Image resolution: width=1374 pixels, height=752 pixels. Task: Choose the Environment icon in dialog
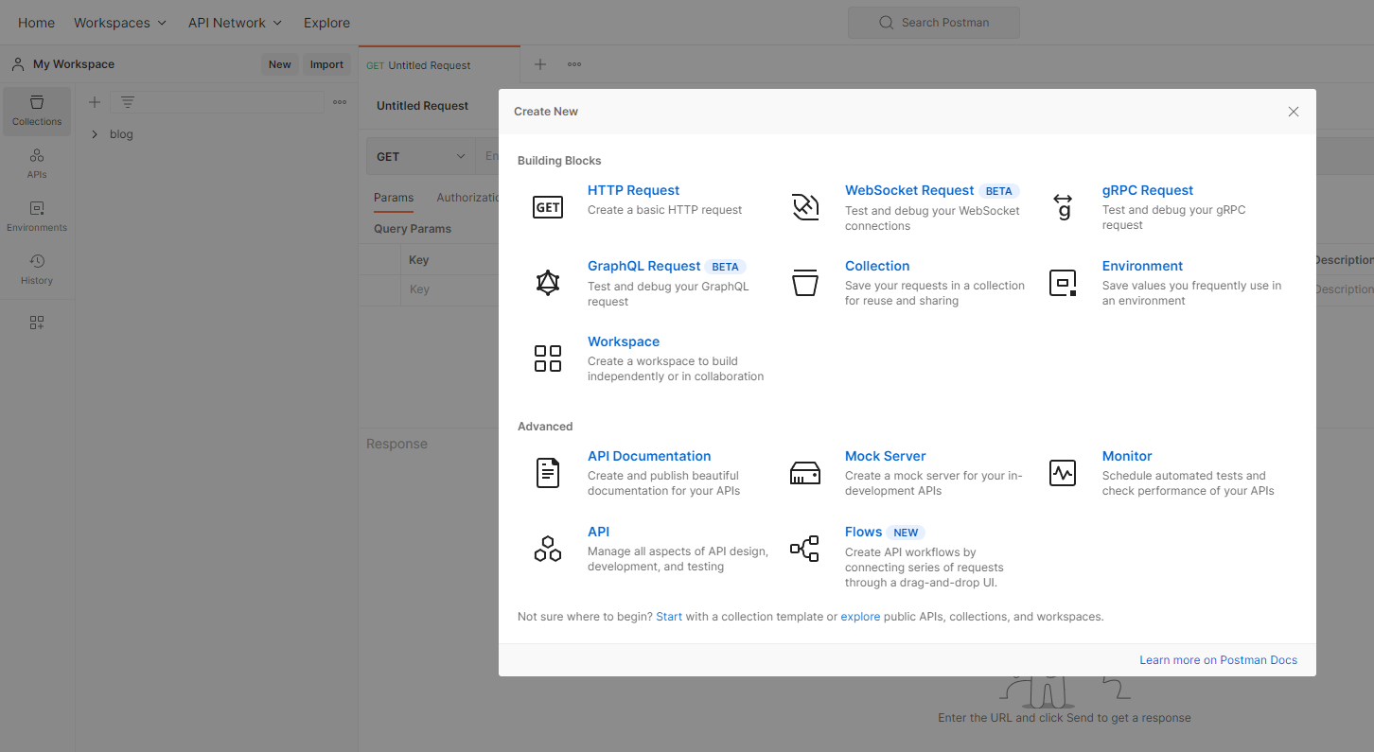[x=1063, y=282]
